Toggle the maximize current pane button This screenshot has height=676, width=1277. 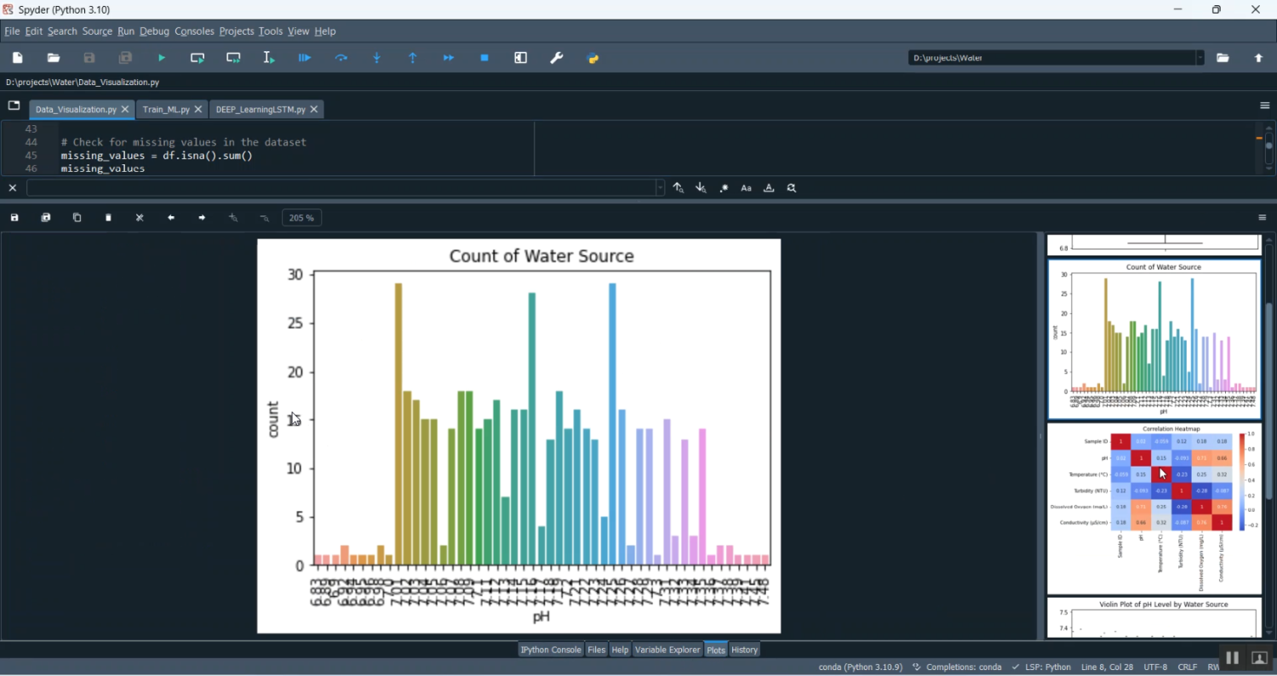521,58
